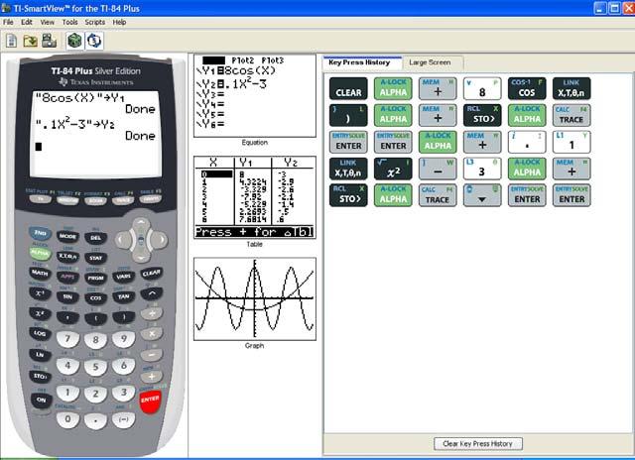
Task: Click the GRAPH key on the calculator
Action: click(x=151, y=199)
